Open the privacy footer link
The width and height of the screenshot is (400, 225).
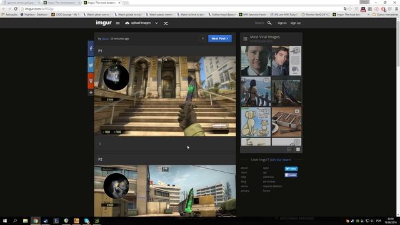point(245,191)
